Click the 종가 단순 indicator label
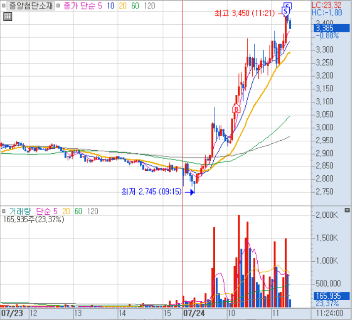The height and width of the screenshot is (320, 352). [x=78, y=6]
